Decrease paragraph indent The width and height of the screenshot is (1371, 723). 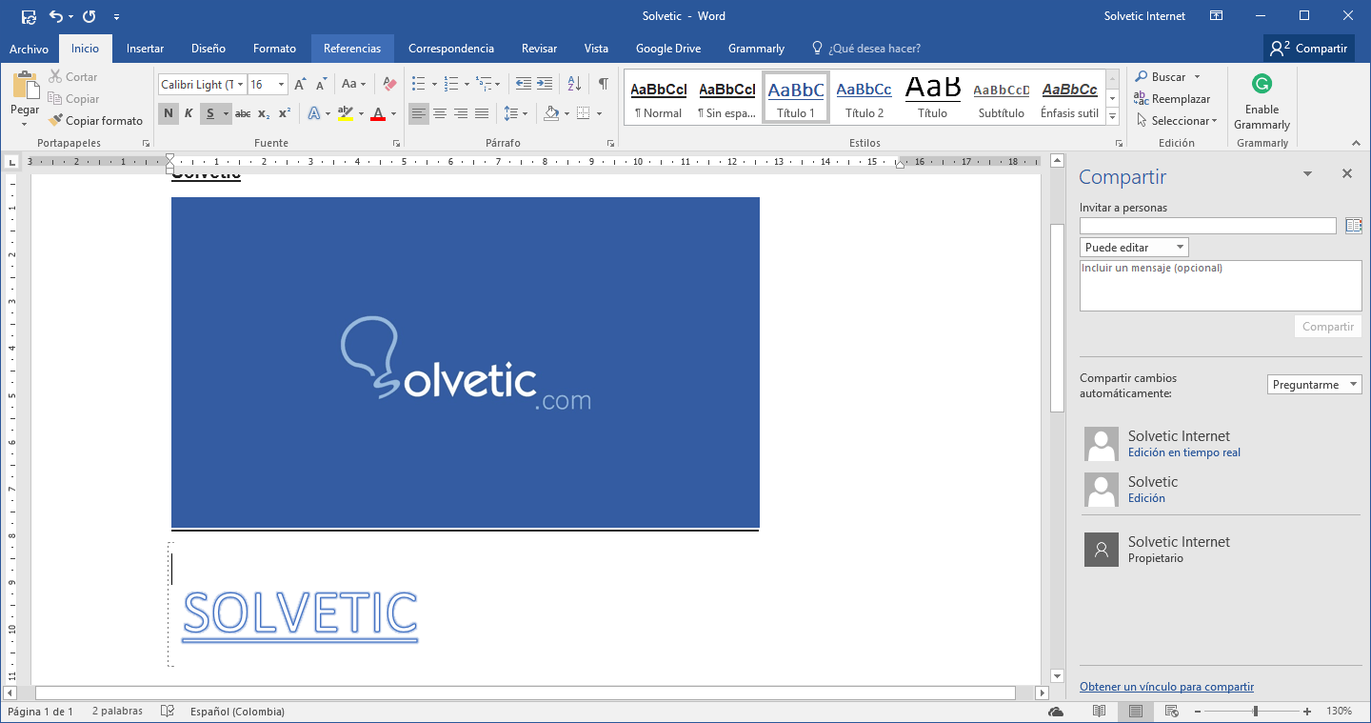(x=523, y=84)
